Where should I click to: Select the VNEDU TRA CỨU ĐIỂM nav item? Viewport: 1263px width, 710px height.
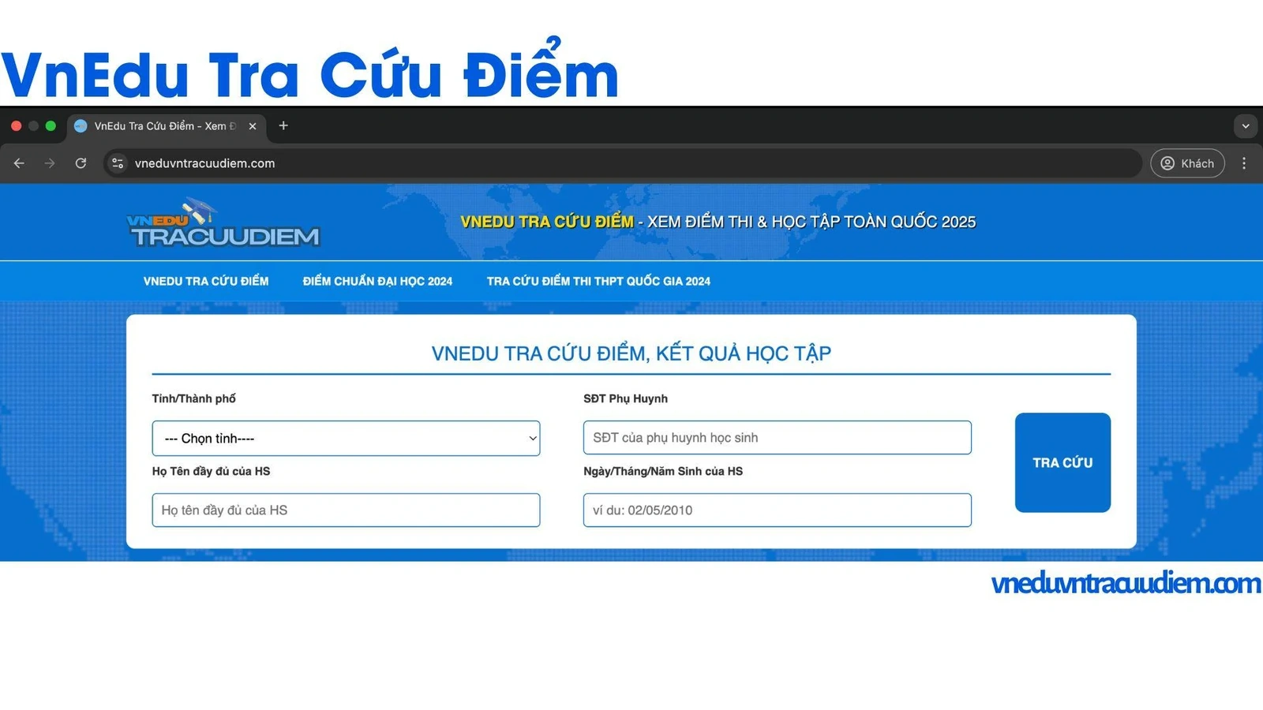tap(206, 281)
